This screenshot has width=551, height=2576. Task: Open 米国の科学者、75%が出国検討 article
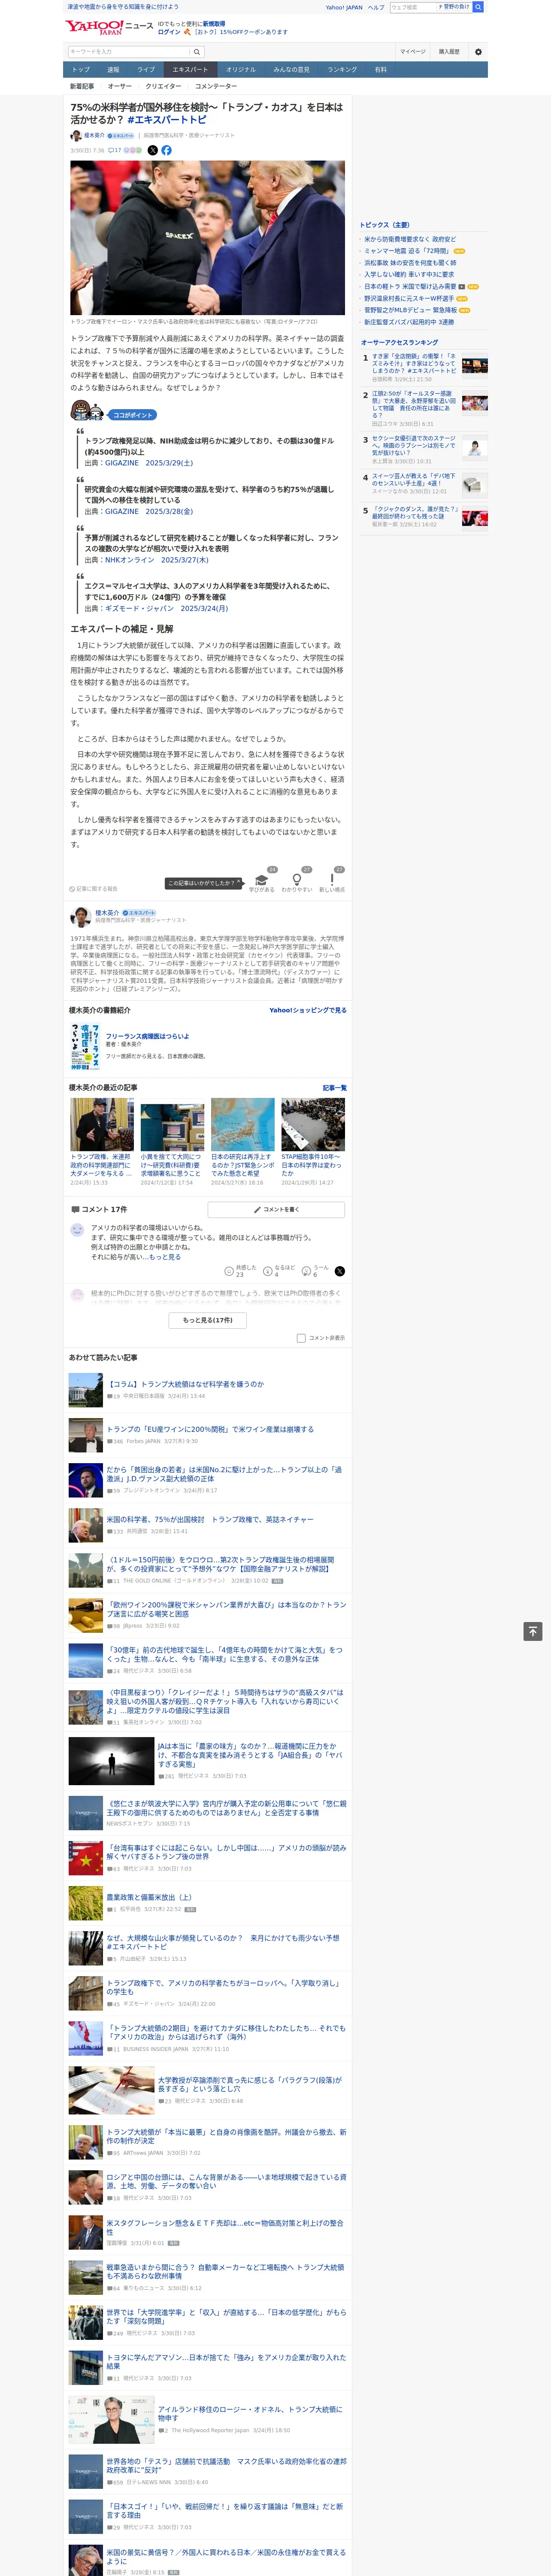pyautogui.click(x=210, y=1519)
